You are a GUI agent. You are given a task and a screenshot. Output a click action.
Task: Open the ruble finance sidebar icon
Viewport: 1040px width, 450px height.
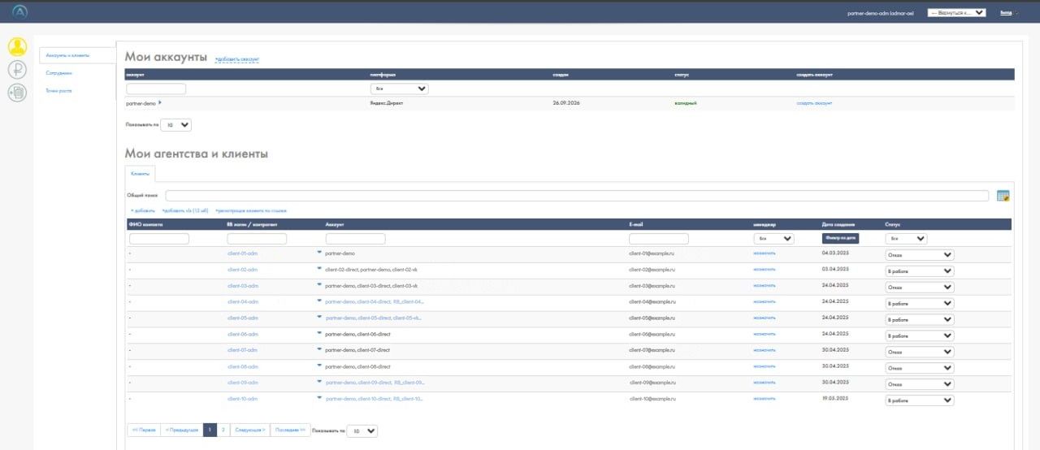(x=17, y=70)
